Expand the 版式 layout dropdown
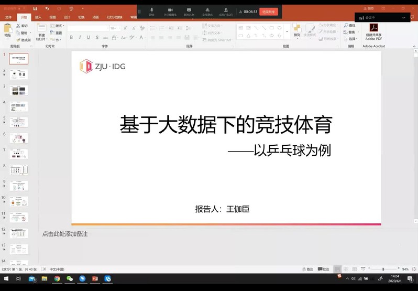 [59, 26]
